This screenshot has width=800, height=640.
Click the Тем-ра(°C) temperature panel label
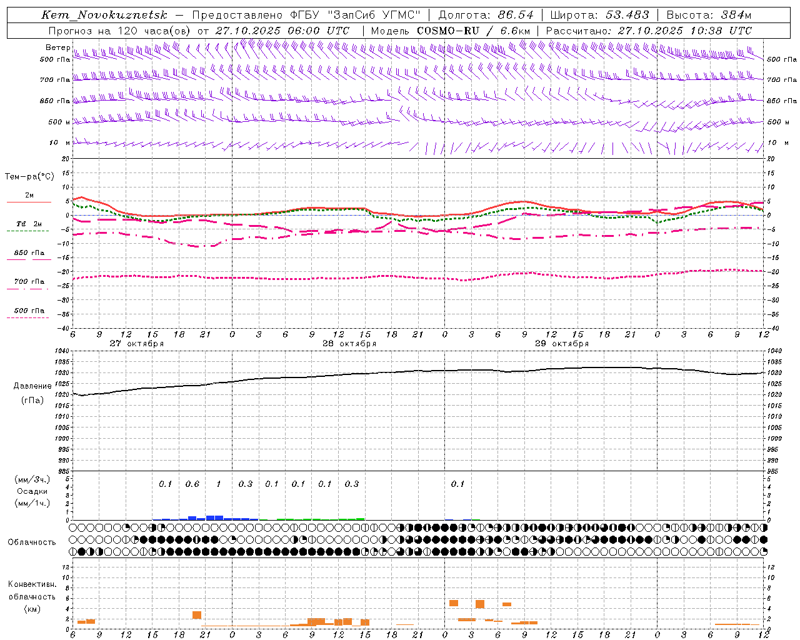click(29, 177)
